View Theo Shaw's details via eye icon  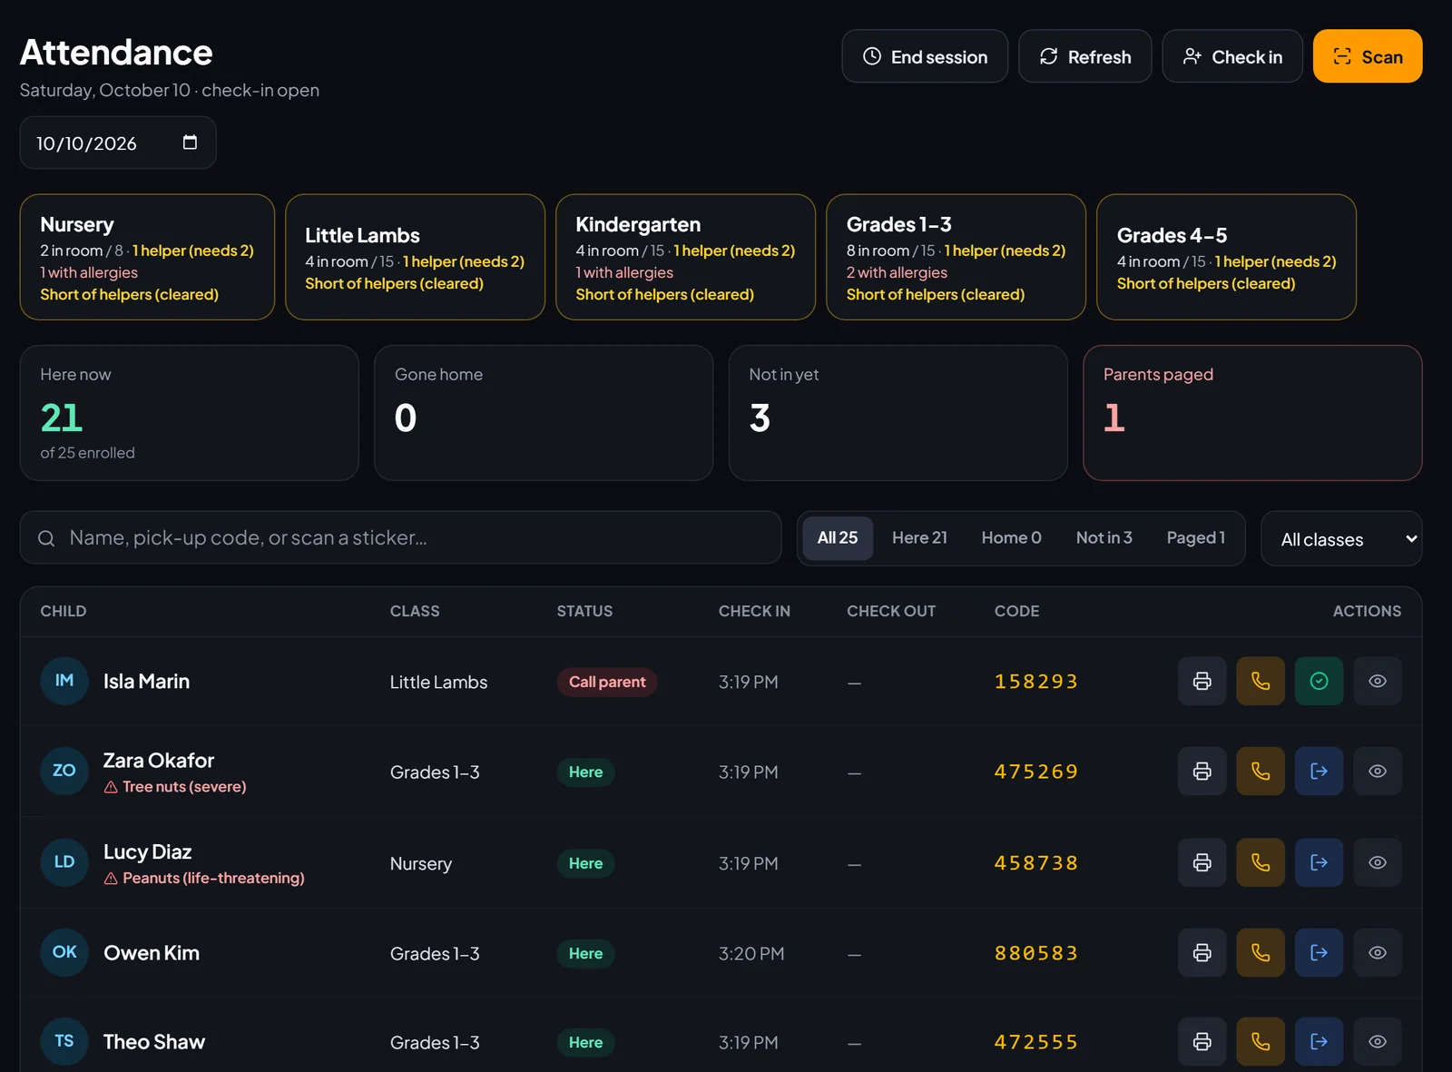click(x=1378, y=1041)
